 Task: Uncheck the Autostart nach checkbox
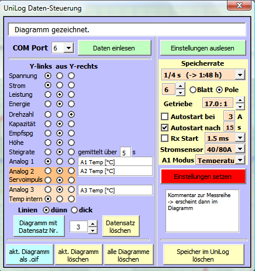[x=165, y=128]
